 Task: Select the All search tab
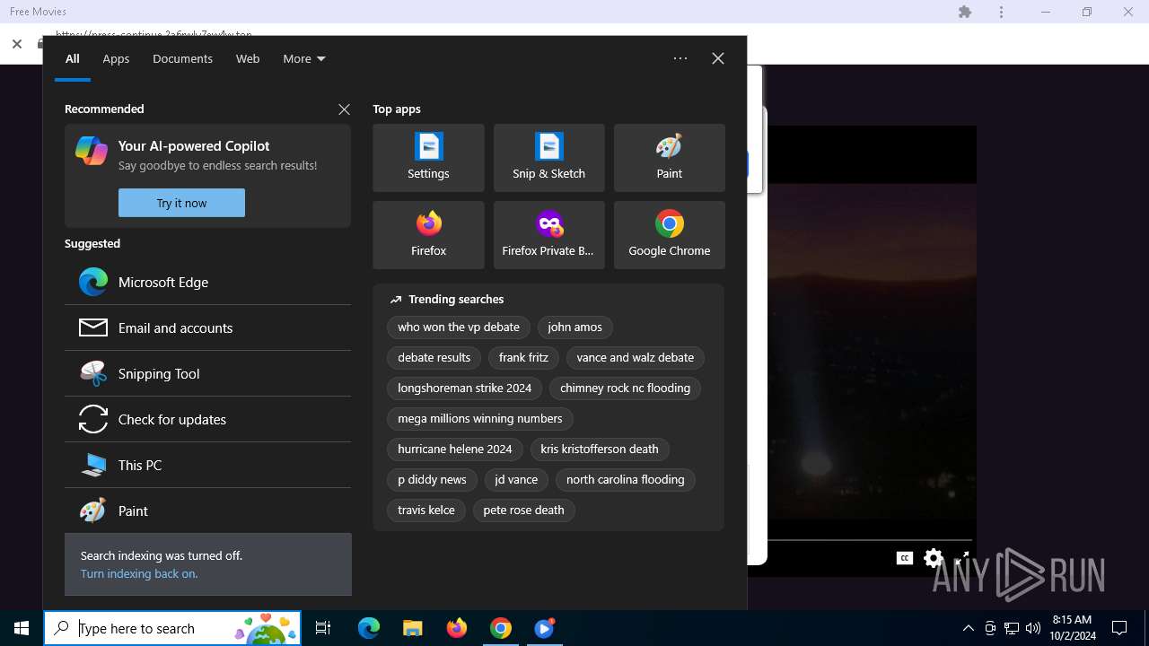(73, 58)
